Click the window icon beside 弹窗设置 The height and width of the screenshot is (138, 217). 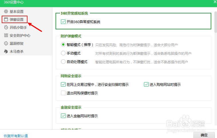click(6, 19)
